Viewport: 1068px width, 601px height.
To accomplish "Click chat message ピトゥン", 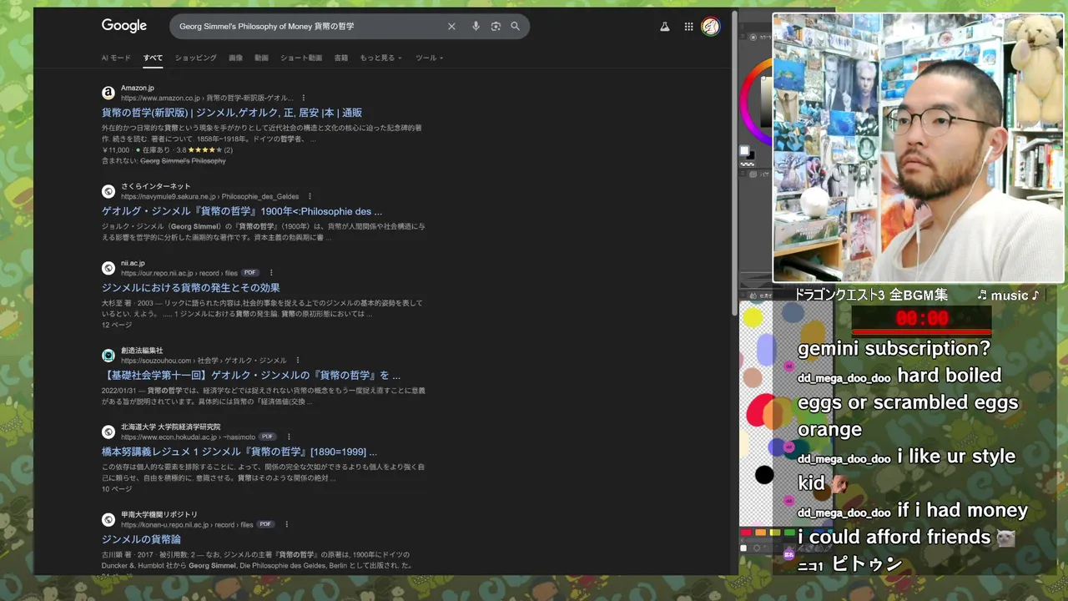I will 867,563.
